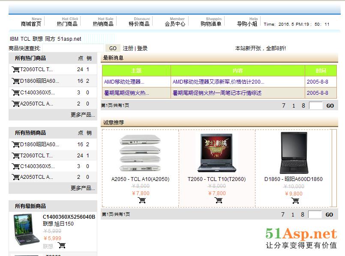Add A2050 TCL A10 to cart under its price
Image resolution: width=345 pixels, height=256 pixels.
[142, 200]
